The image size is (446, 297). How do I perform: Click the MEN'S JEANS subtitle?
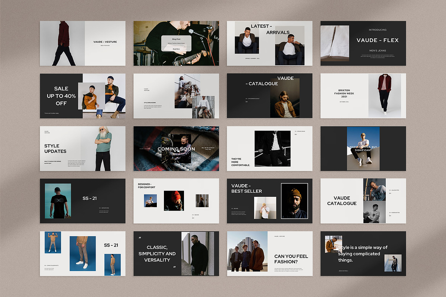click(377, 50)
